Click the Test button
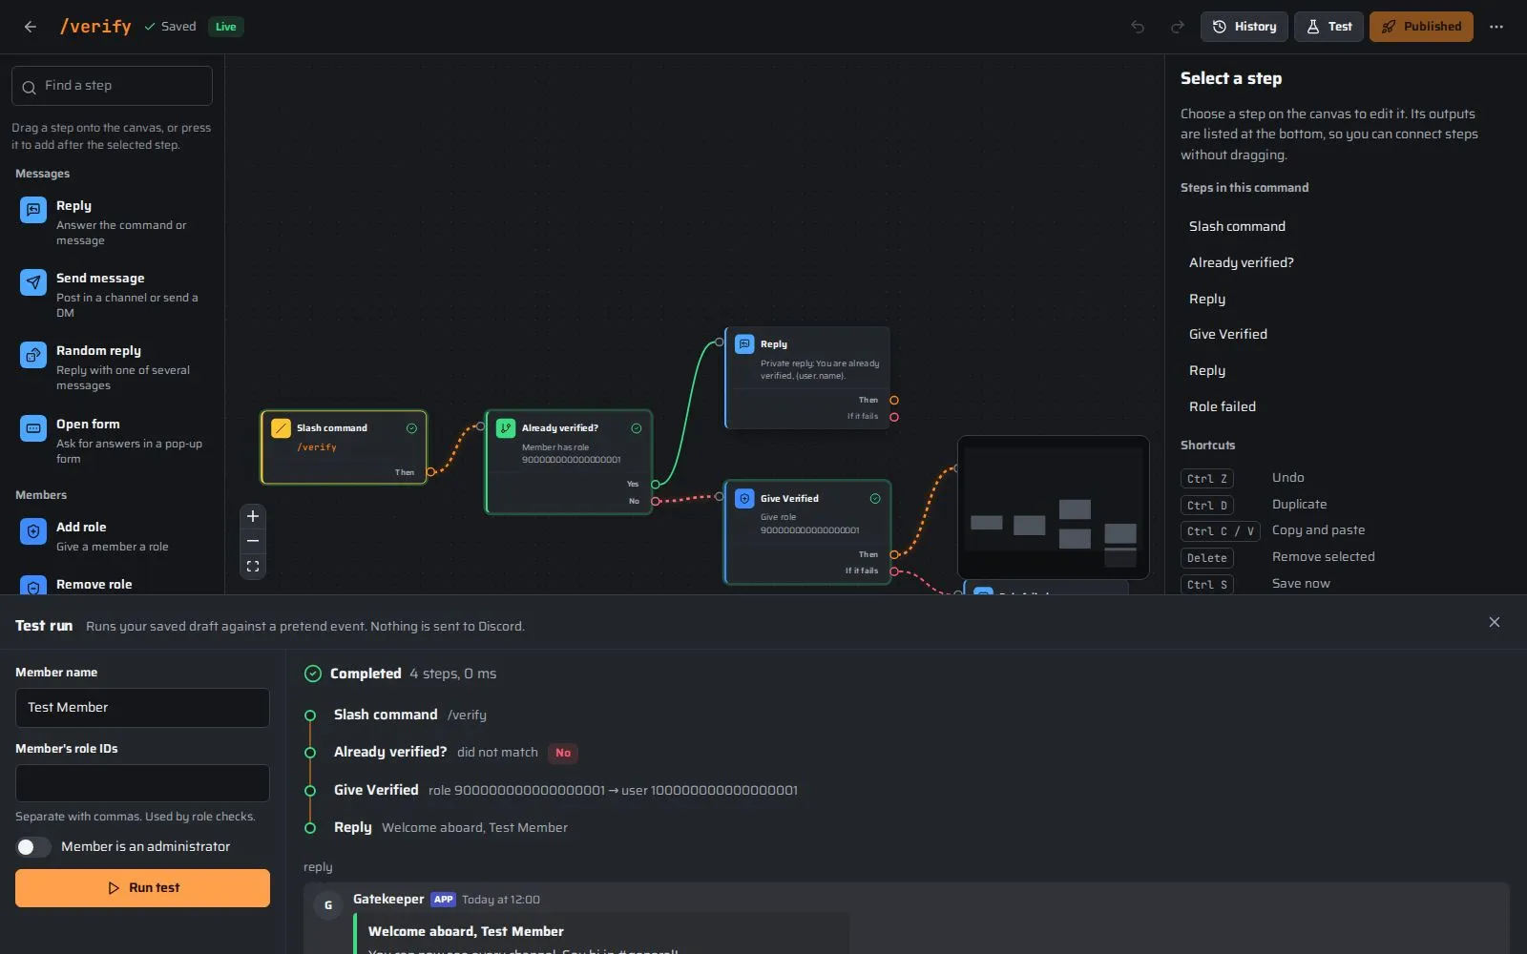Viewport: 1527px width, 954px height. click(x=1328, y=27)
